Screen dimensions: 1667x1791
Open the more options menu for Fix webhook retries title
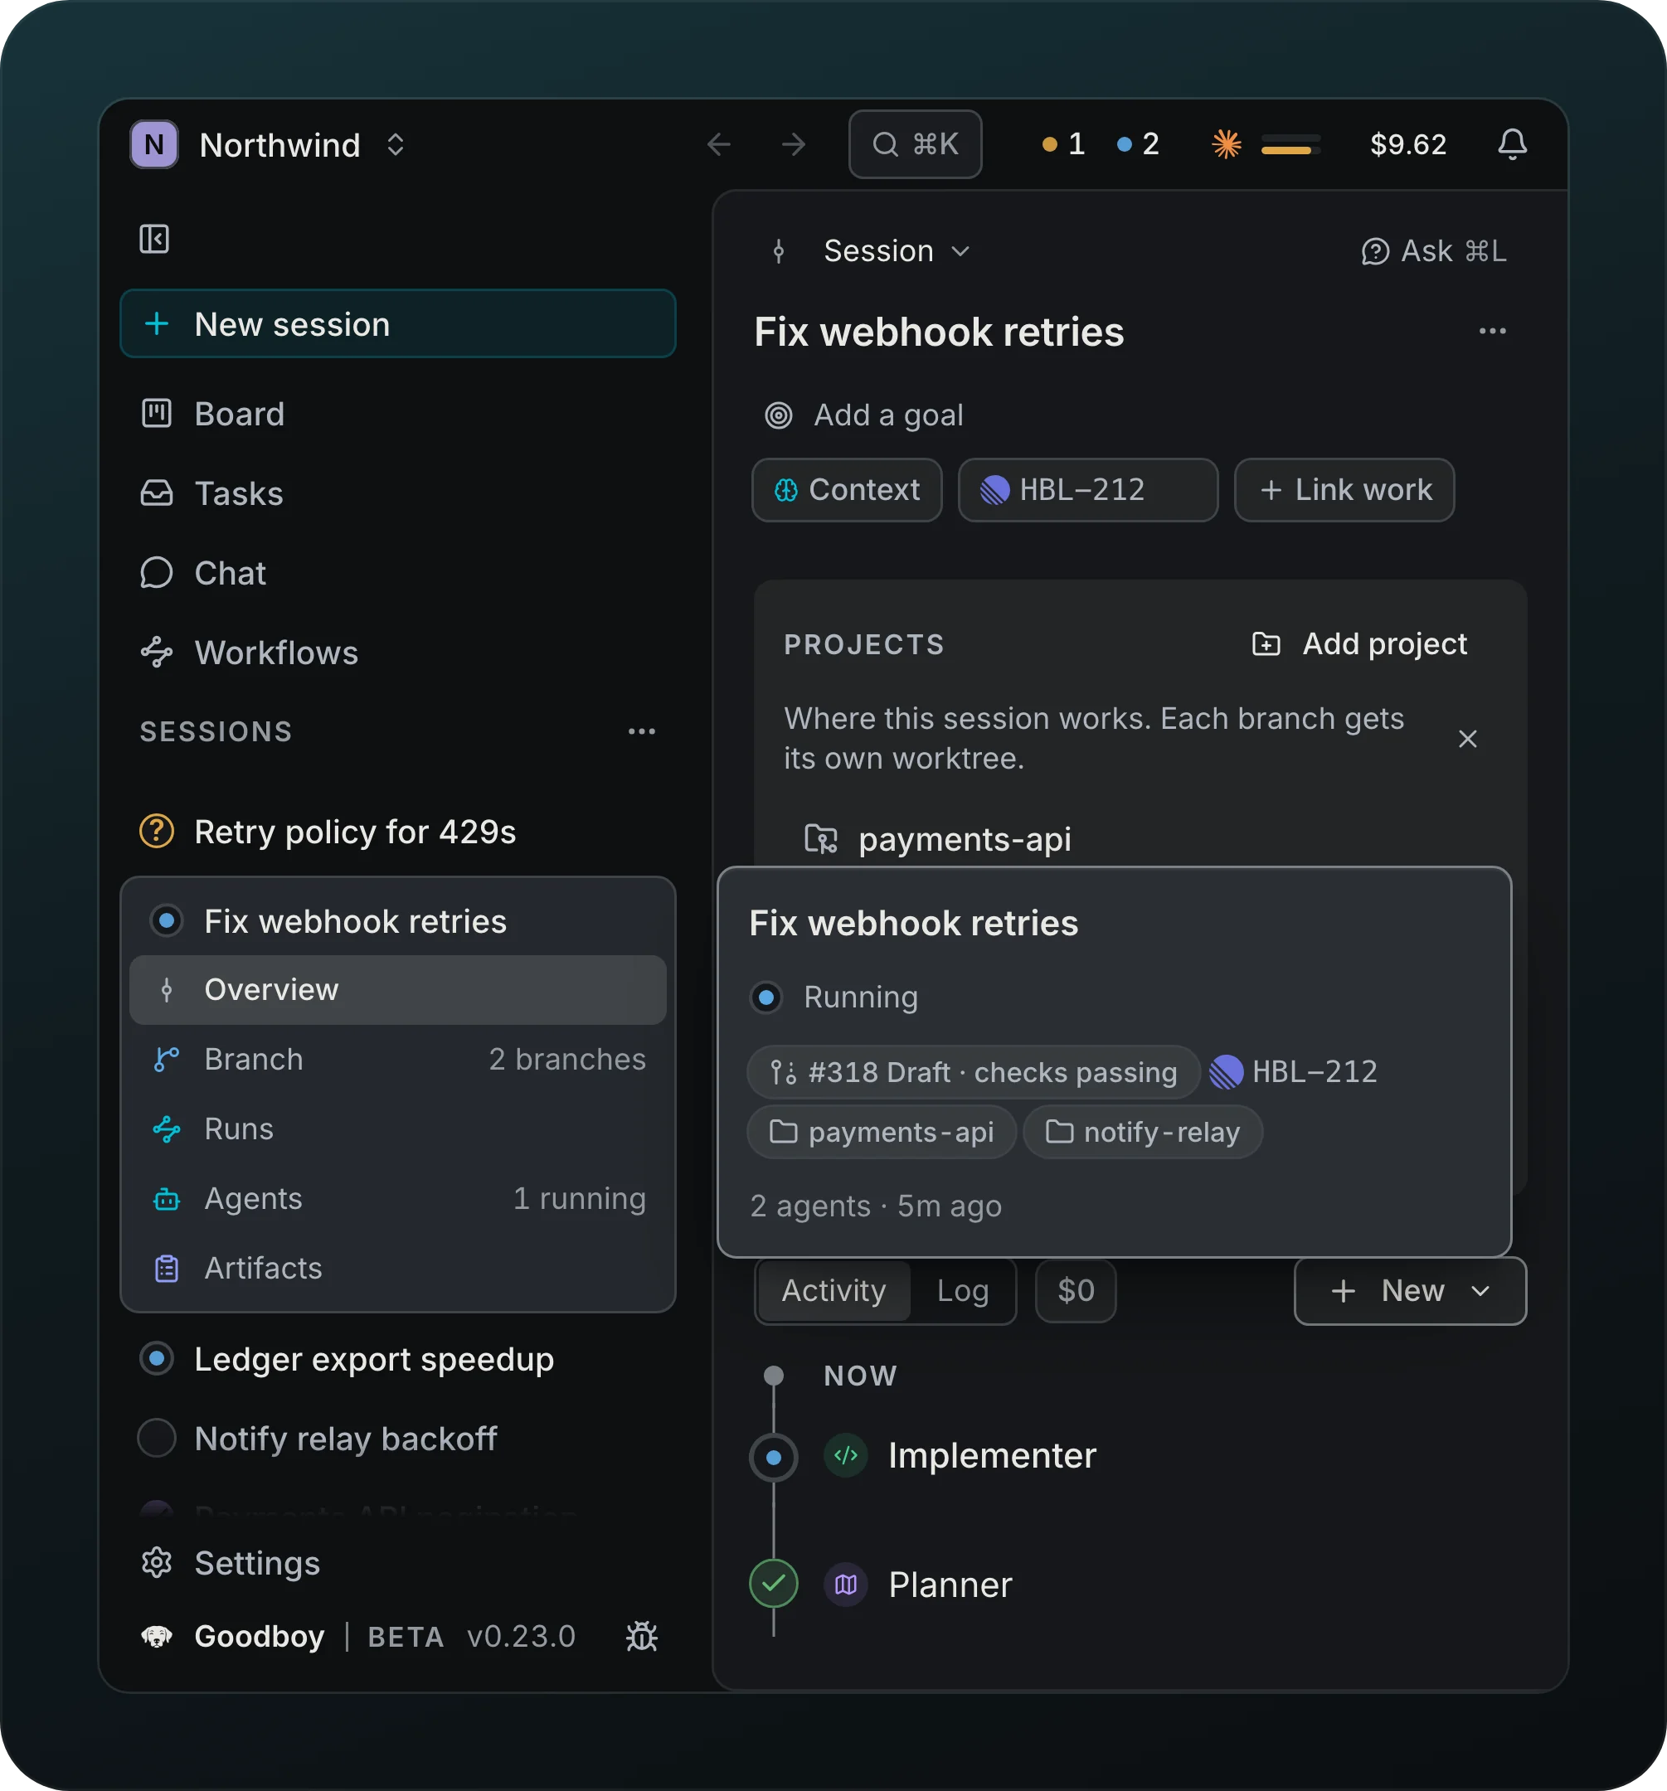point(1492,331)
